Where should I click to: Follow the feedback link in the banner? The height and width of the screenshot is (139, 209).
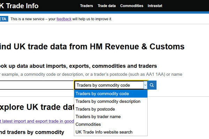pos(64,19)
